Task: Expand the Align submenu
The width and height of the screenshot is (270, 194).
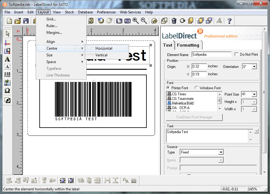Action: tap(61, 42)
